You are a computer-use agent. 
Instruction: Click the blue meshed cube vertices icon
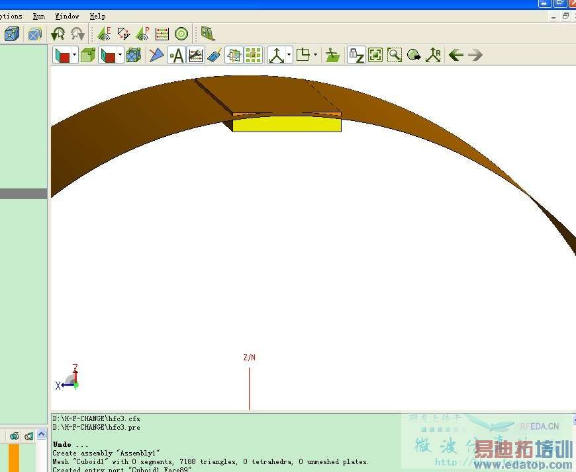coord(134,56)
